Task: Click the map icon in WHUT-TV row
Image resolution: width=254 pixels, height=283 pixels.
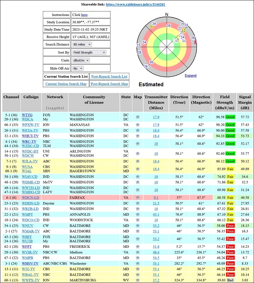Action: pyautogui.click(x=137, y=136)
